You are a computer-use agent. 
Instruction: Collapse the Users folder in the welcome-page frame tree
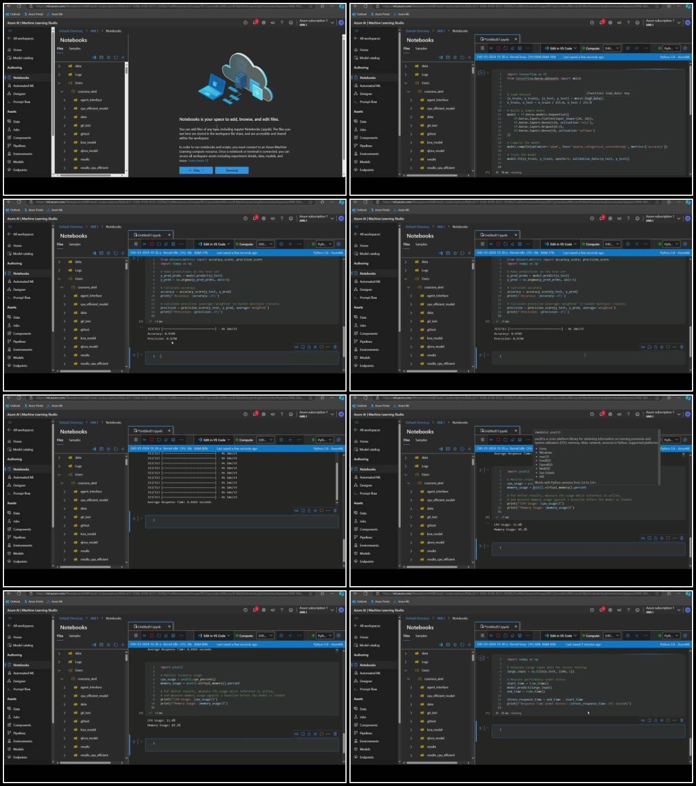coord(58,83)
